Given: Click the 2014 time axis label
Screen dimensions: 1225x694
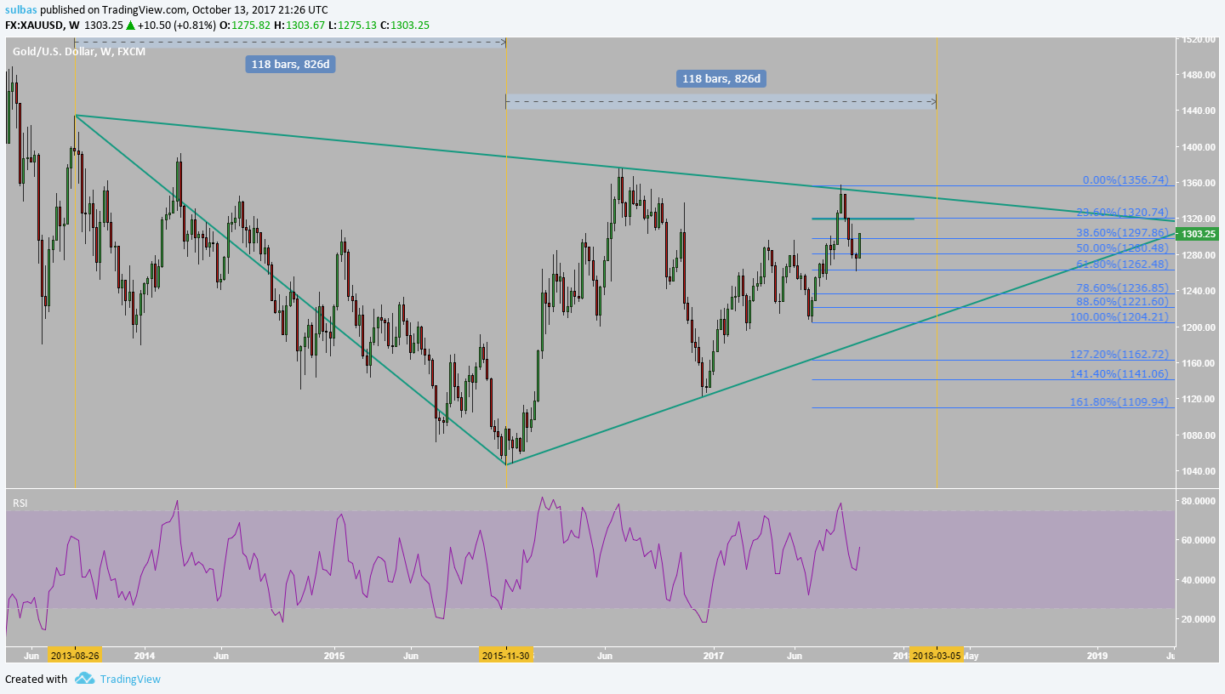Looking at the screenshot, I should click(145, 657).
